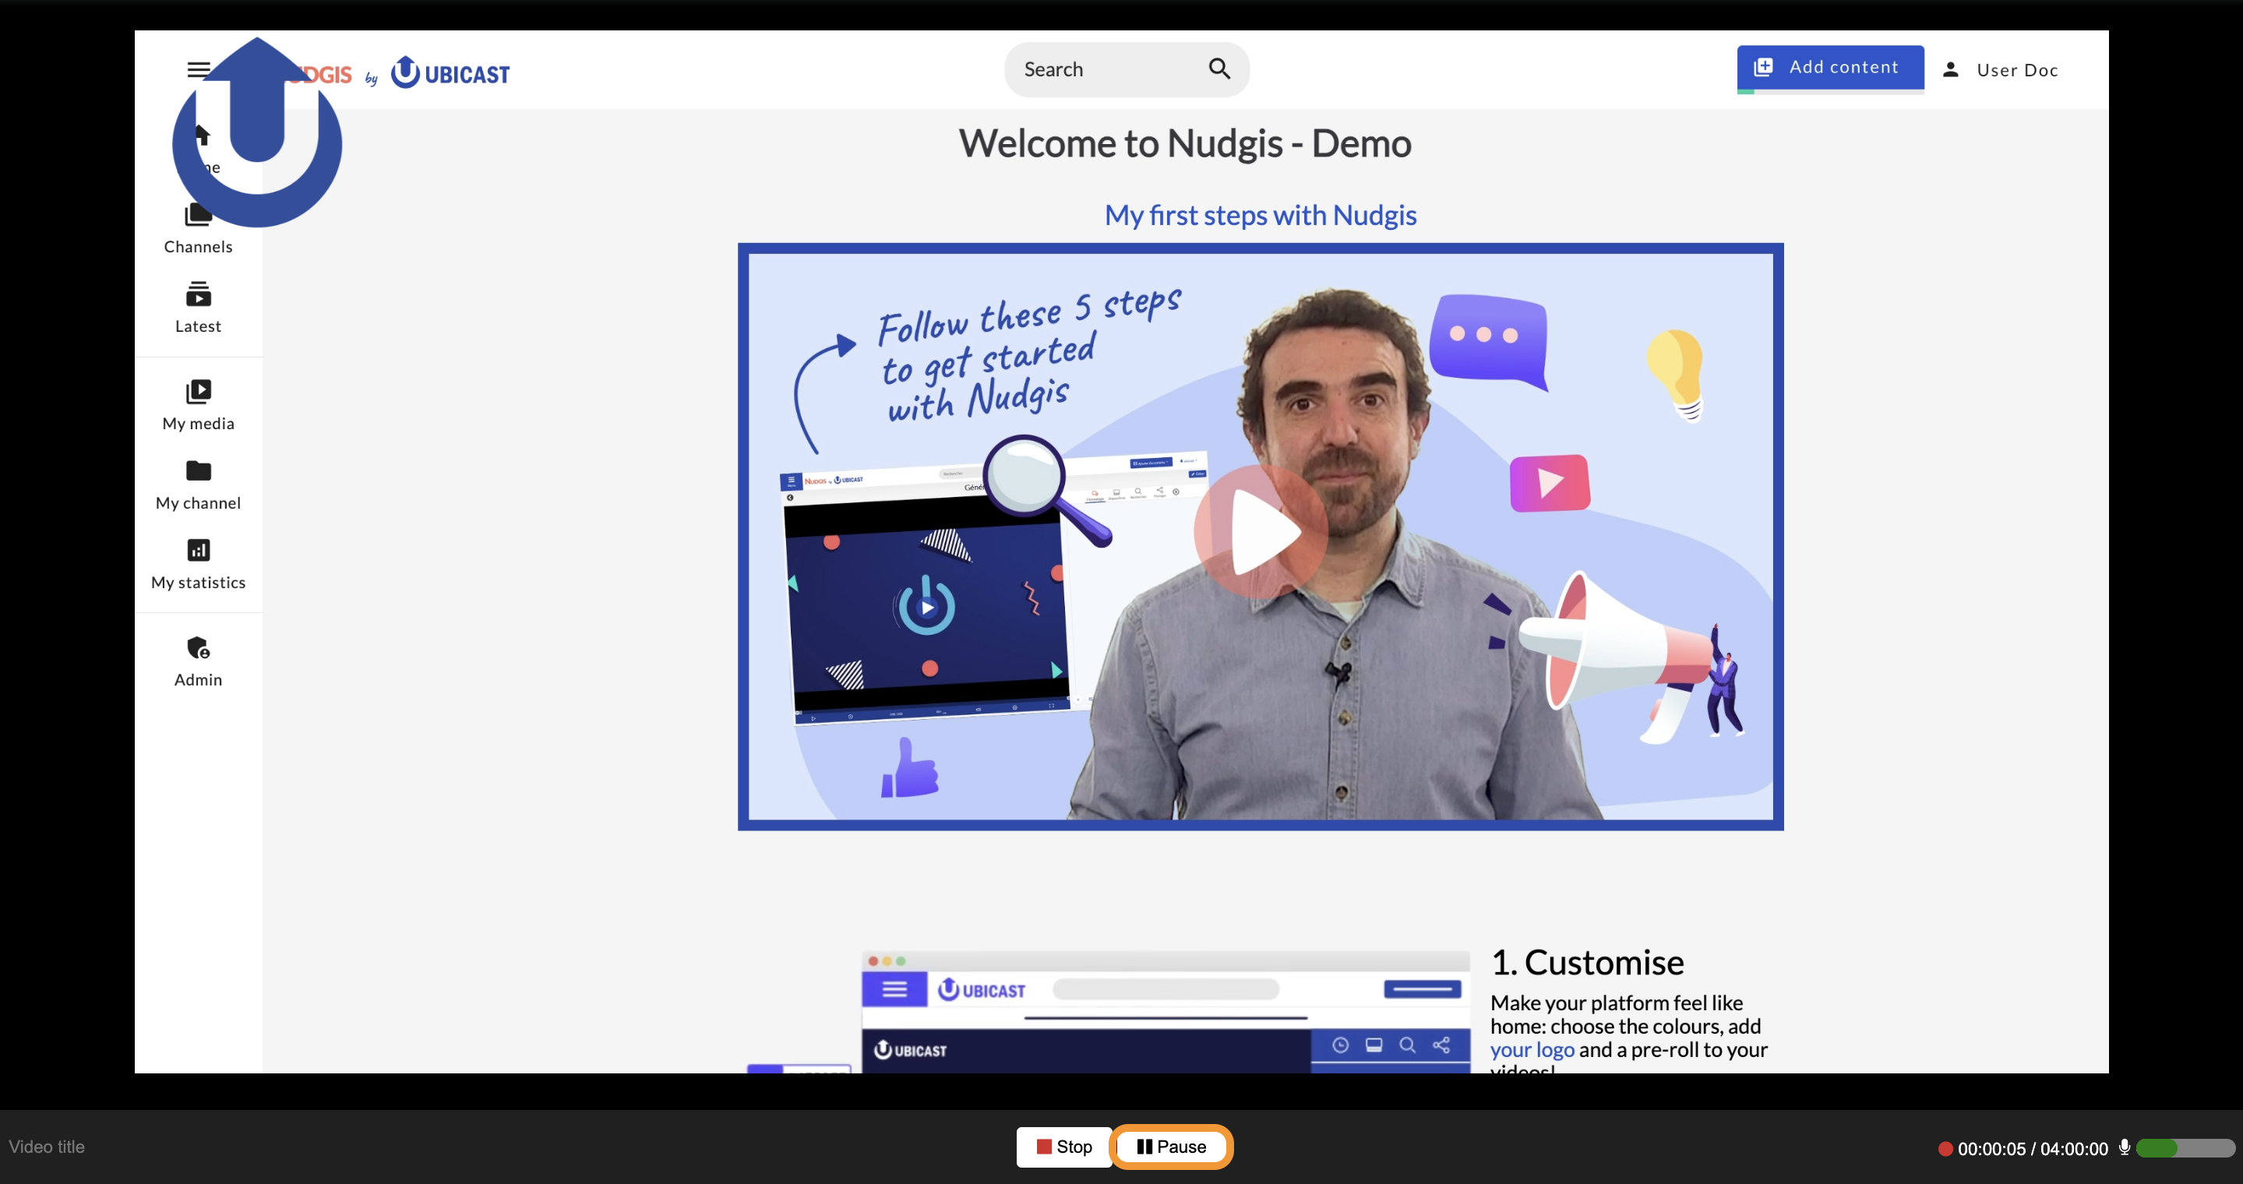Screen dimensions: 2243x1184
Task: Click the My channel folder icon
Action: 199,471
